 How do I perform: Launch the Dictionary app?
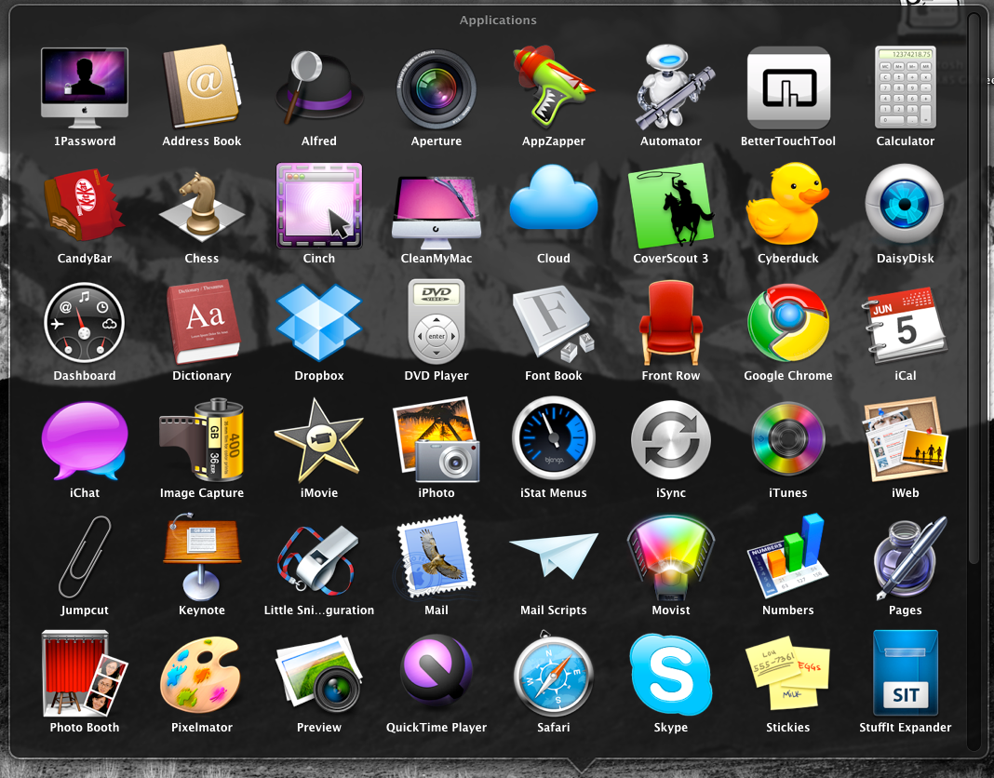point(202,323)
